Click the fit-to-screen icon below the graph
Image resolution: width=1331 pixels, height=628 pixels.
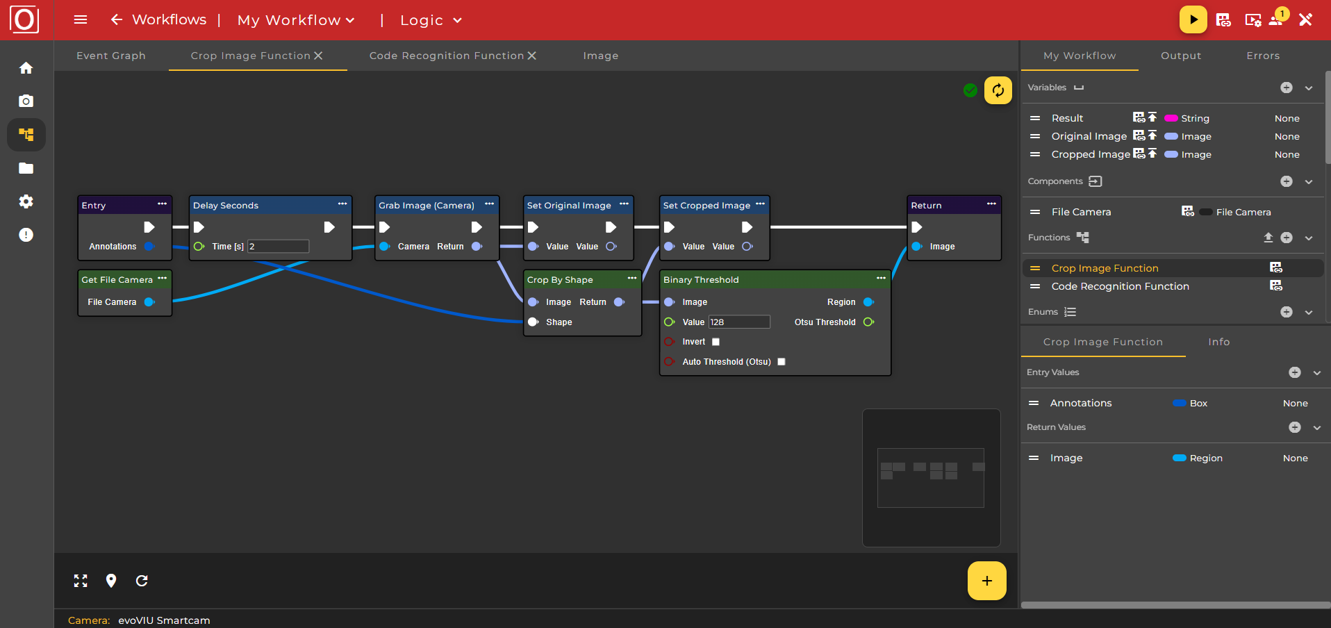tap(81, 581)
